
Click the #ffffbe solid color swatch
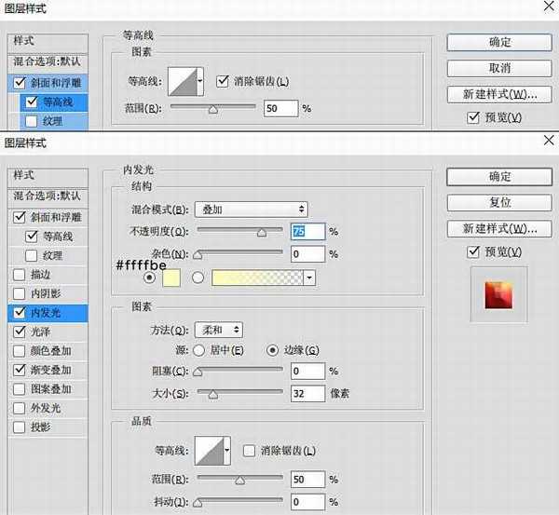(171, 277)
